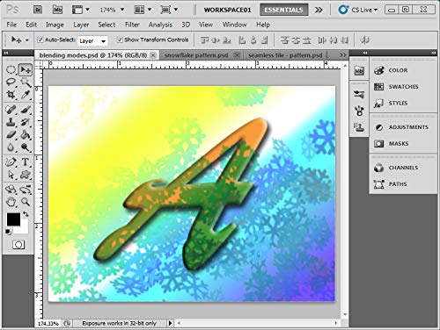The image size is (440, 330).
Task: Open the File menu
Action: tap(11, 25)
